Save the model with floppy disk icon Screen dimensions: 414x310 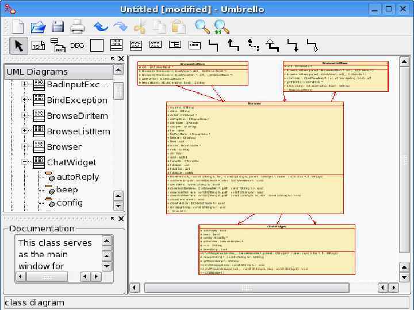tap(58, 27)
